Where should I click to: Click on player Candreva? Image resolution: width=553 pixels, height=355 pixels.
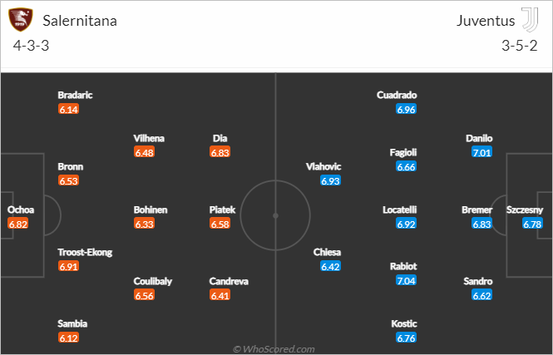click(x=229, y=281)
